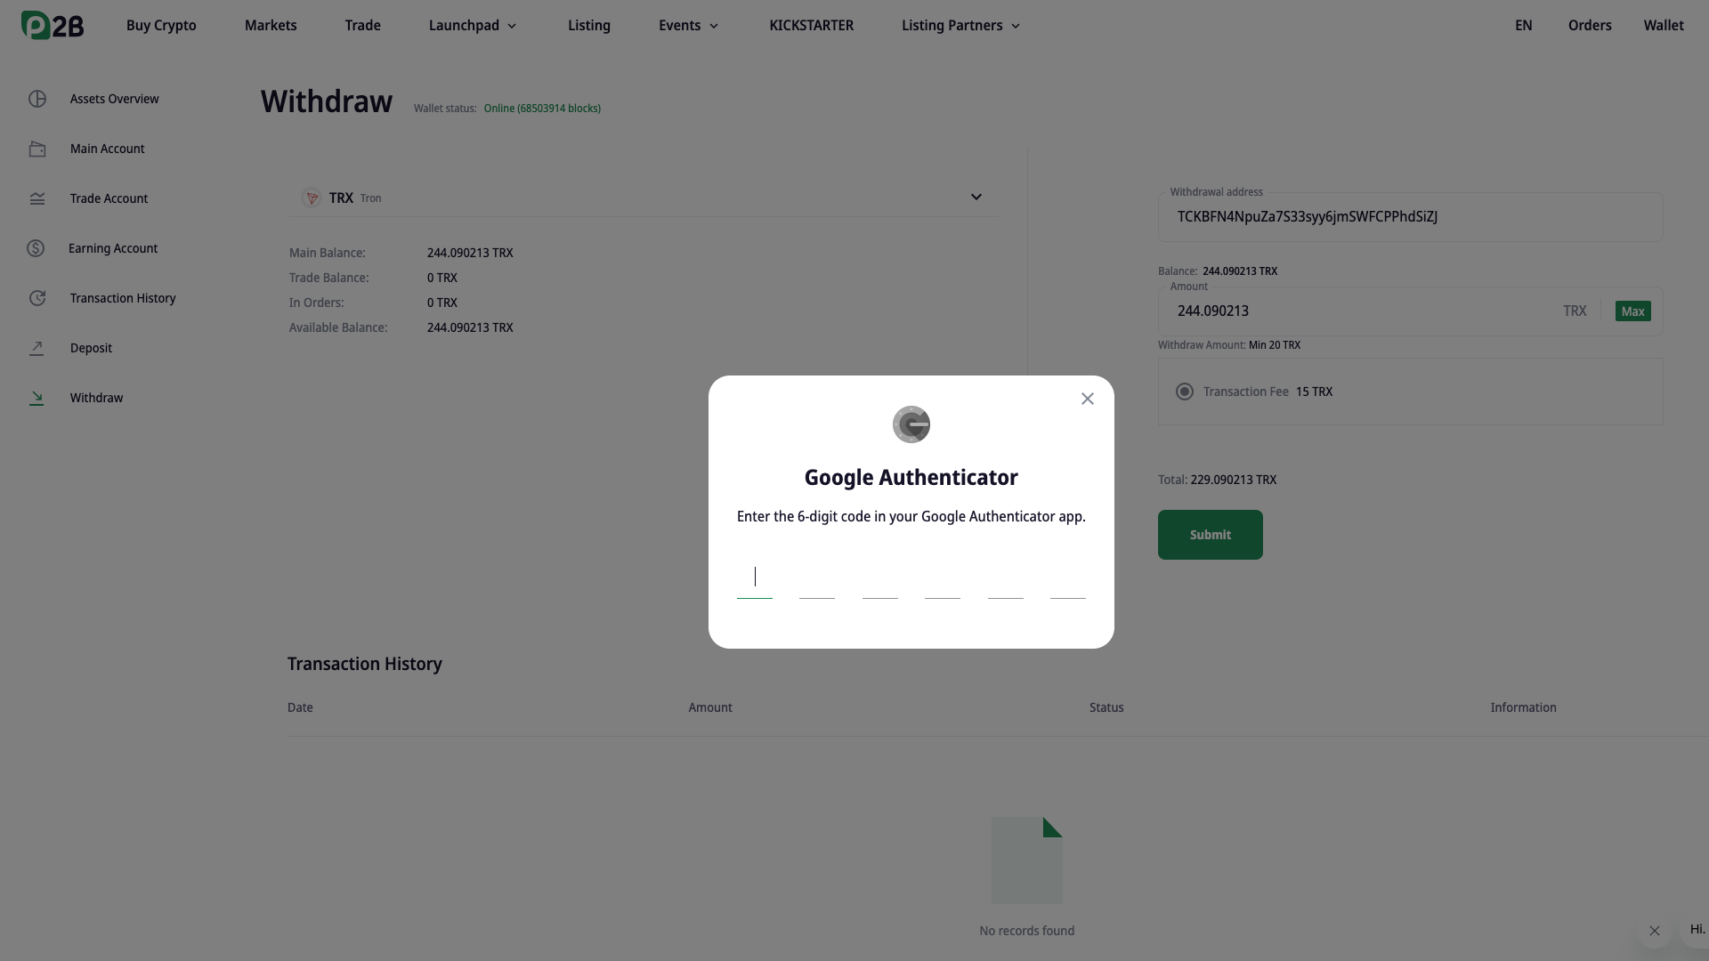Click the Available Balance 244.090213 TRX value

[470, 327]
